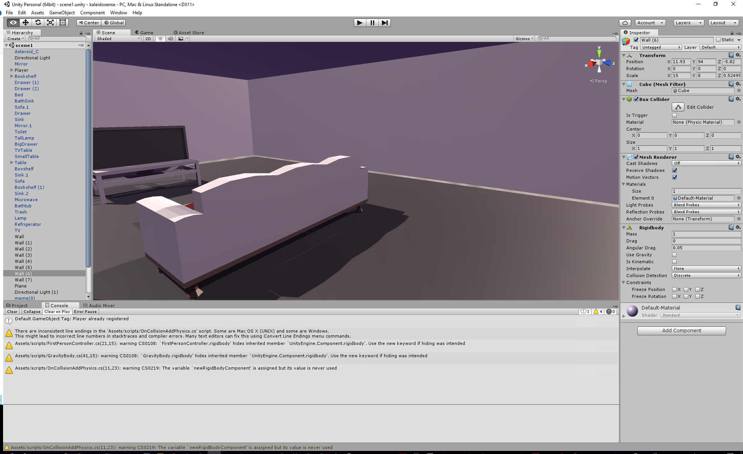Screen dimensions: 743x454
Task: Disable Receive Shadows in Mesh Renderer
Action: pos(674,170)
